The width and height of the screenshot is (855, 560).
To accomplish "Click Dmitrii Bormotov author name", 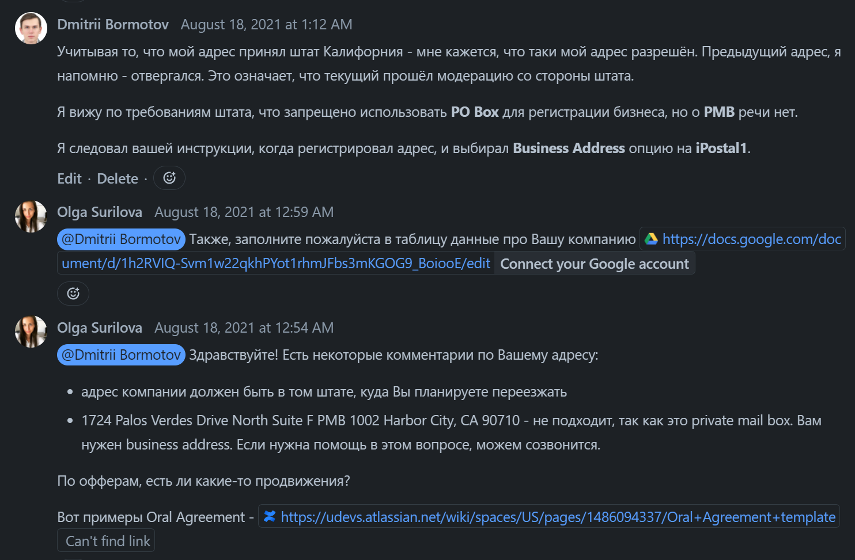I will tap(113, 24).
